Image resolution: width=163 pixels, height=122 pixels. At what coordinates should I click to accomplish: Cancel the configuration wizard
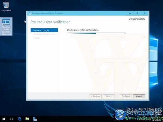click(139, 96)
